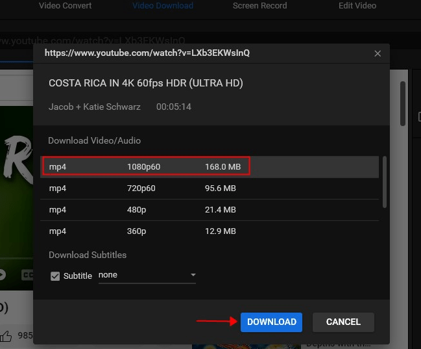The height and width of the screenshot is (349, 421).
Task: Go to the Screen Record tab
Action: tap(259, 6)
